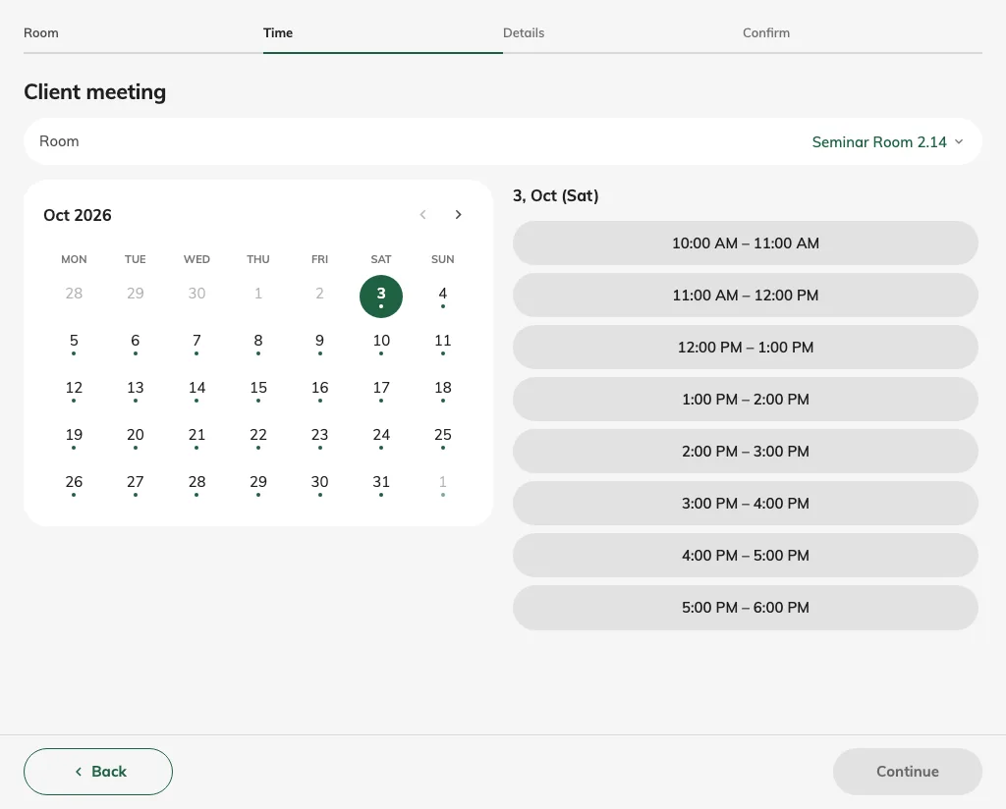The width and height of the screenshot is (1006, 809).
Task: Click October 25 on the calendar
Action: point(443,437)
